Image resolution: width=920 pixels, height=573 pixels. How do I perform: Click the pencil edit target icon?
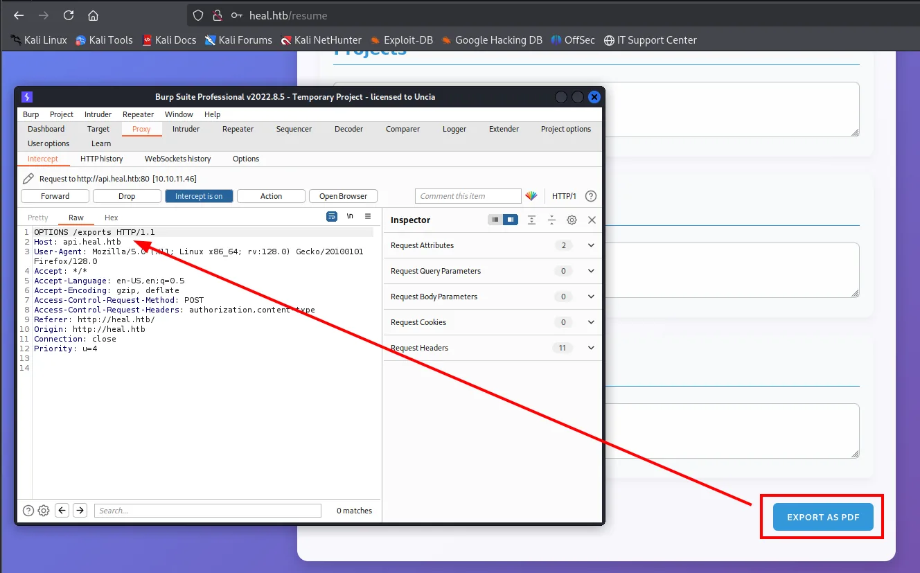coord(28,179)
